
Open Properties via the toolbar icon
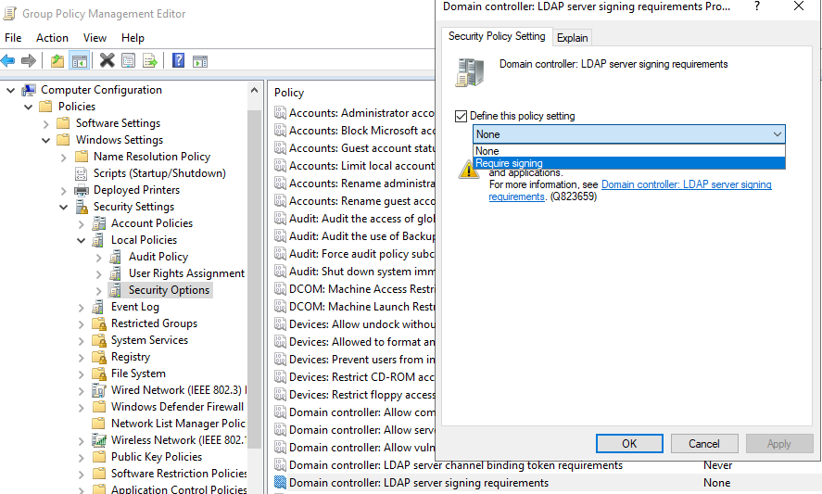[128, 61]
